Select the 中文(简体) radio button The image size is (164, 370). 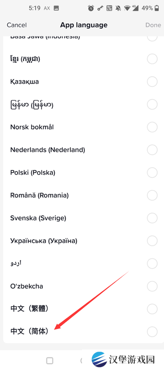click(152, 331)
